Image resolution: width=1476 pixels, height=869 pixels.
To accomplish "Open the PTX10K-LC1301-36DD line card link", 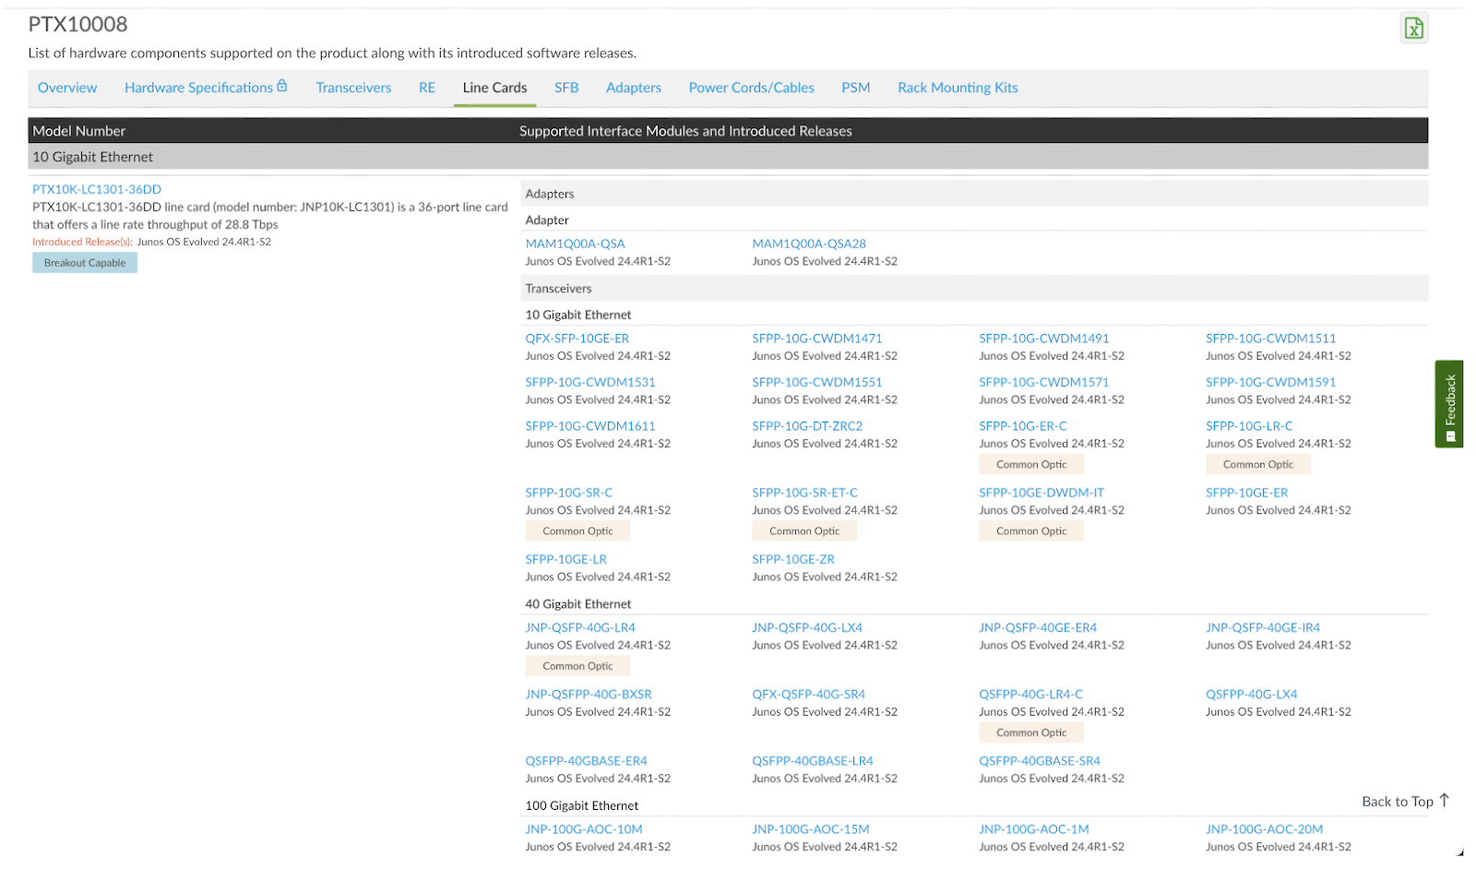I will click(97, 190).
